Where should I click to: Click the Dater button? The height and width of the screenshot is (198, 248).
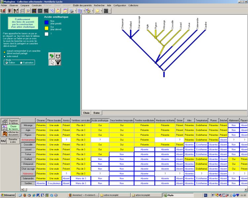(x=97, y=113)
